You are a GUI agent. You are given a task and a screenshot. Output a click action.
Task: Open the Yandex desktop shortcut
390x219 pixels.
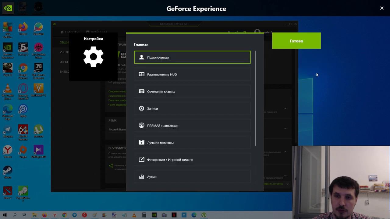(8, 151)
